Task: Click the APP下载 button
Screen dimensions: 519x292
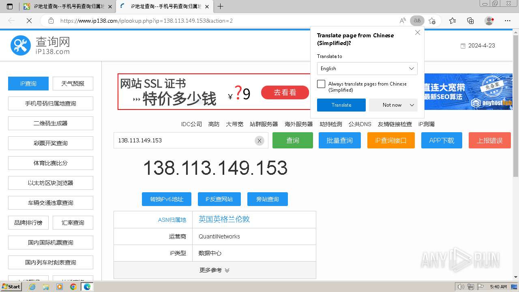Action: [442, 140]
